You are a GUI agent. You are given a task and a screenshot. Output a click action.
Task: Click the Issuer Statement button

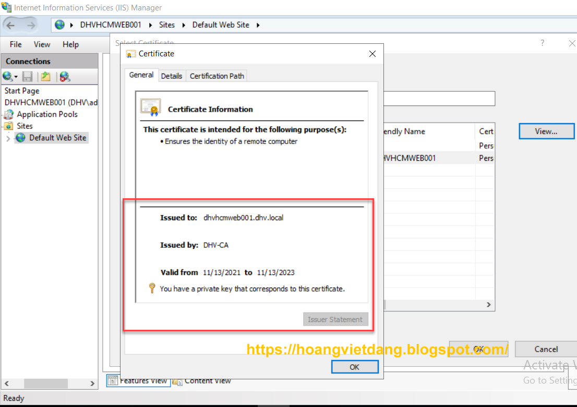click(x=335, y=319)
